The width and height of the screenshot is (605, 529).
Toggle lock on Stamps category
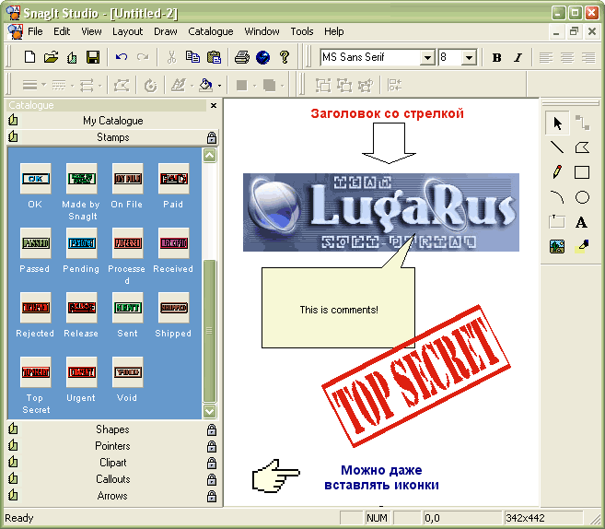click(x=212, y=137)
